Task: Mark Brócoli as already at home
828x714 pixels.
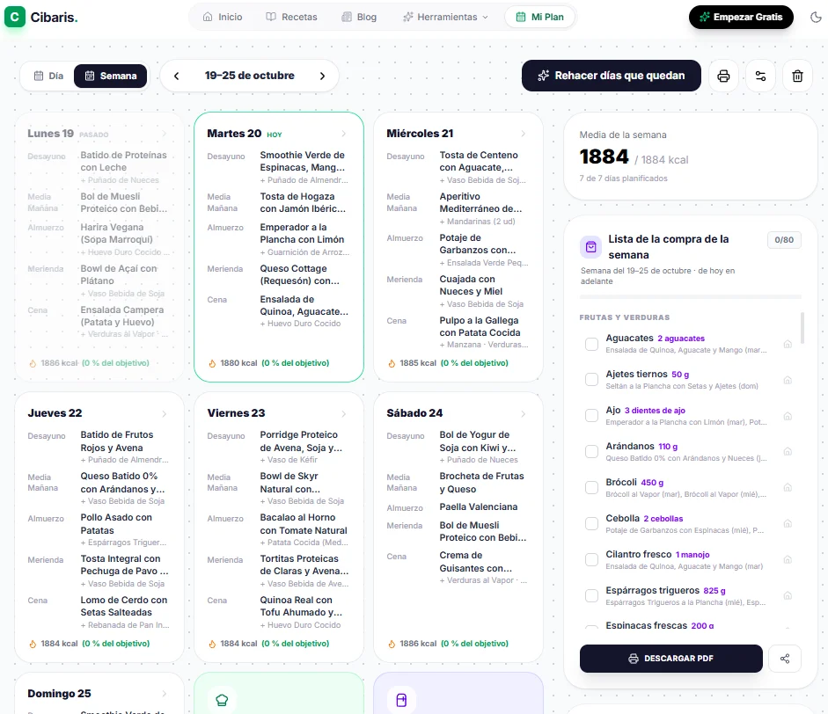Action: coord(788,488)
